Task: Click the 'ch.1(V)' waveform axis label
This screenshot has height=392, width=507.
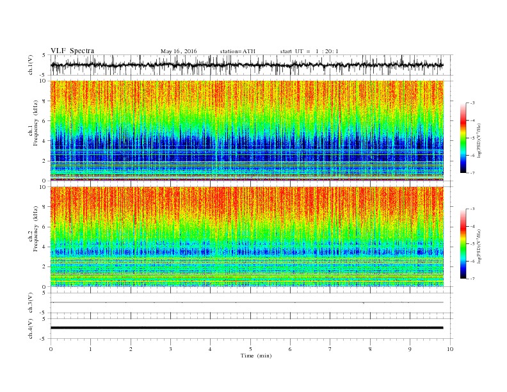Action: [x=31, y=65]
